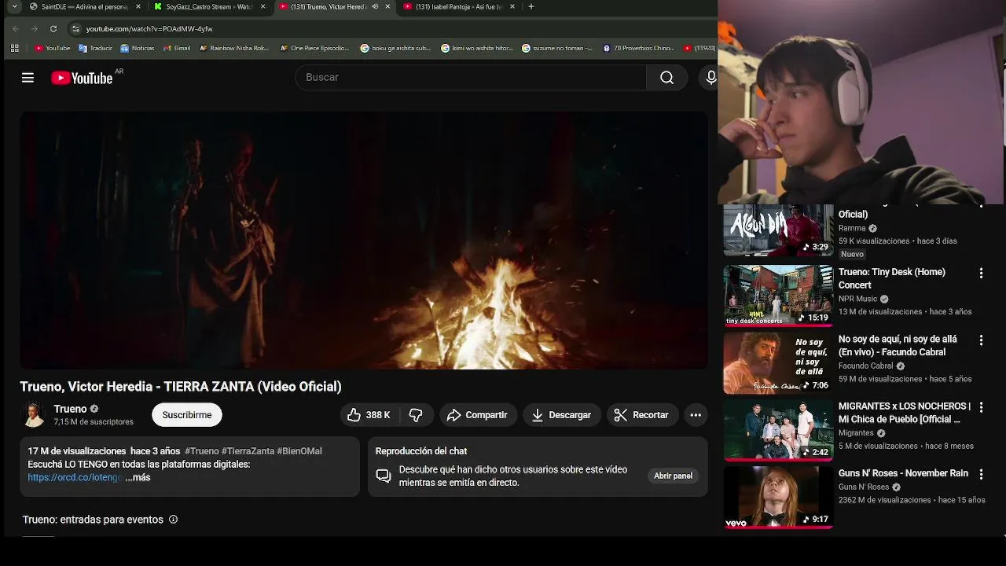Open the YouTube hamburger guide menu
This screenshot has height=566, width=1006.
click(x=28, y=78)
